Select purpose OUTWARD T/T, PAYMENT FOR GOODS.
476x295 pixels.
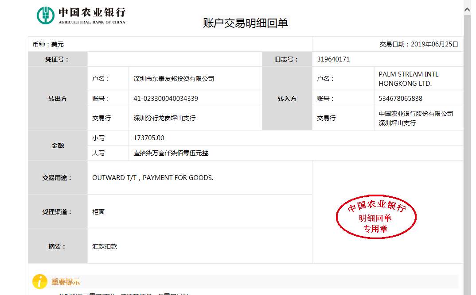(x=153, y=178)
